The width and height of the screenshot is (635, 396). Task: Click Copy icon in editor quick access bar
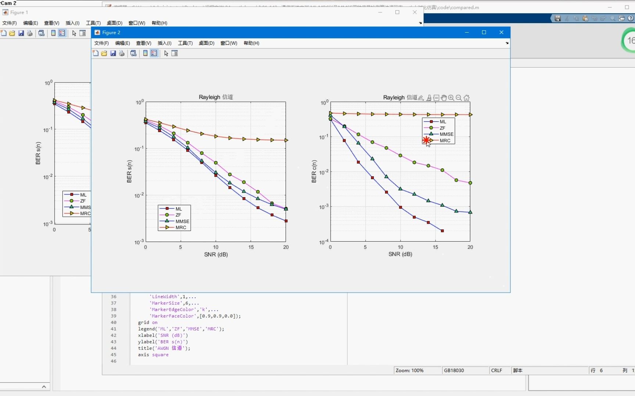(576, 18)
